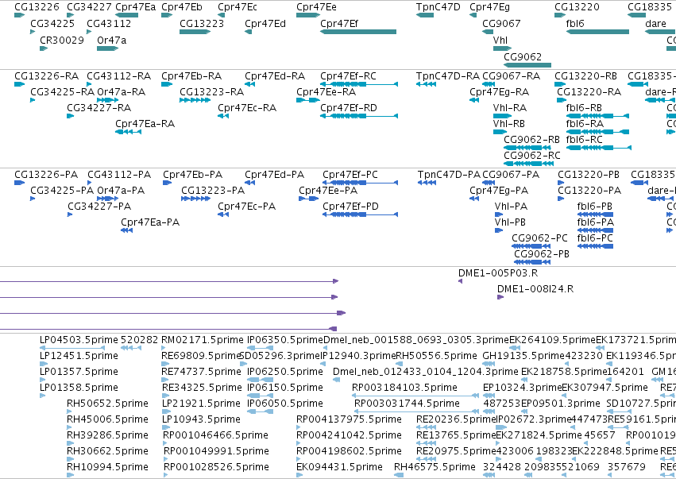Screen dimensions: 676x479
Task: Open the Vhl-PA protein label
Action: coord(511,207)
